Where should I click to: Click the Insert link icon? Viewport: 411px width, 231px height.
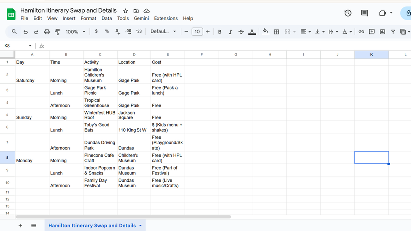[361, 32]
